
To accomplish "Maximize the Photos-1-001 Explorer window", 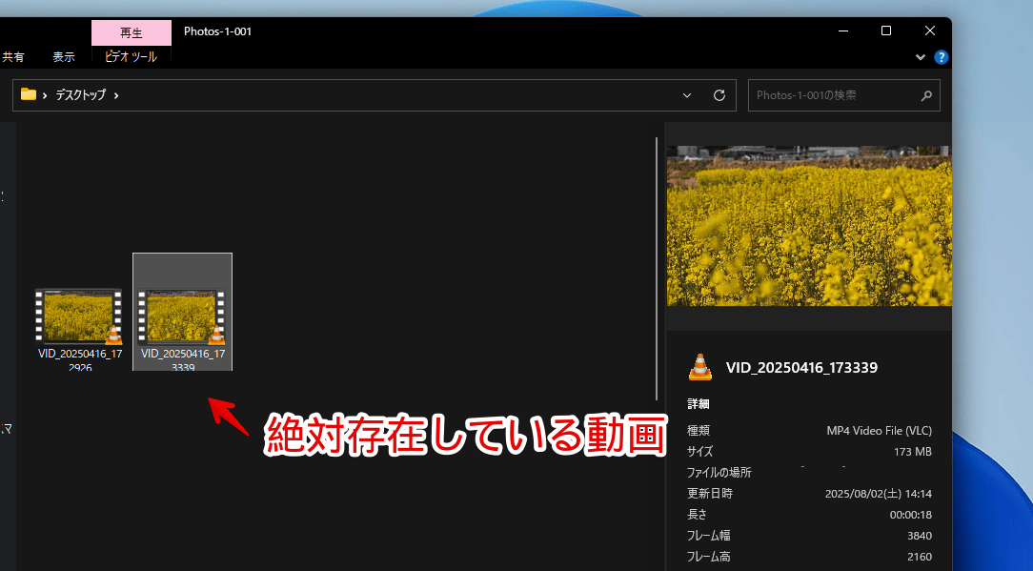I will 886,31.
